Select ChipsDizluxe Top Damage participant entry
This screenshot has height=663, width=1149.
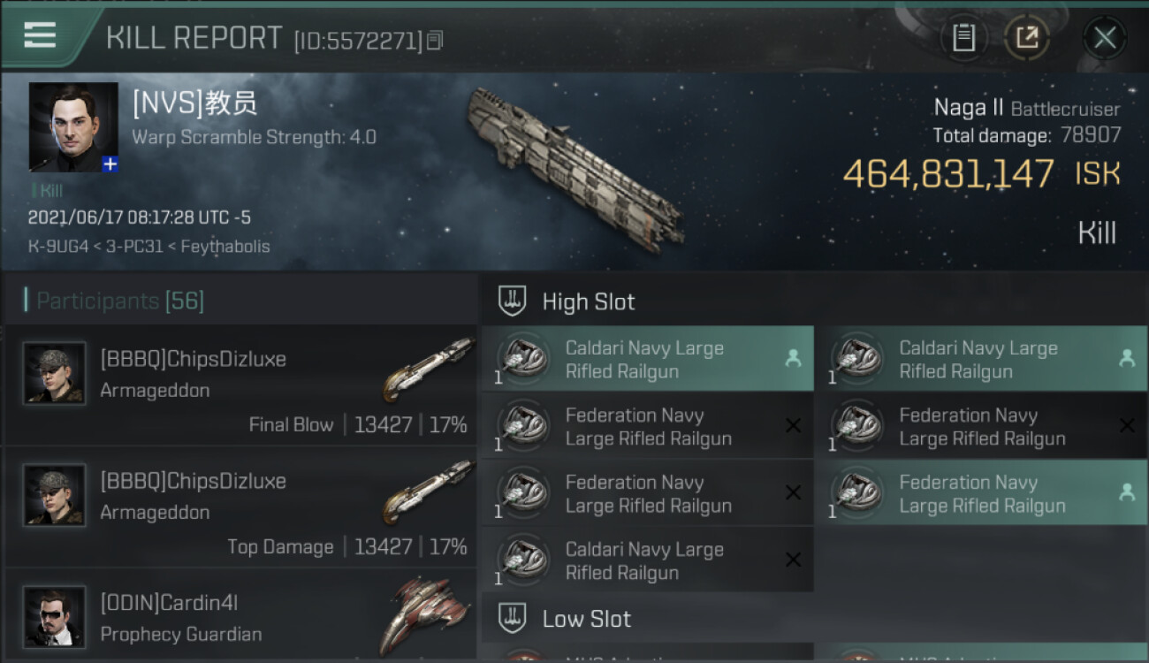click(x=240, y=507)
